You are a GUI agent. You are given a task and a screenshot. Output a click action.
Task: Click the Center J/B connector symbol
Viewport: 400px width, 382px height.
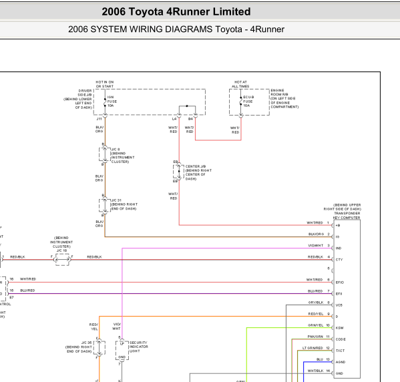tap(178, 172)
